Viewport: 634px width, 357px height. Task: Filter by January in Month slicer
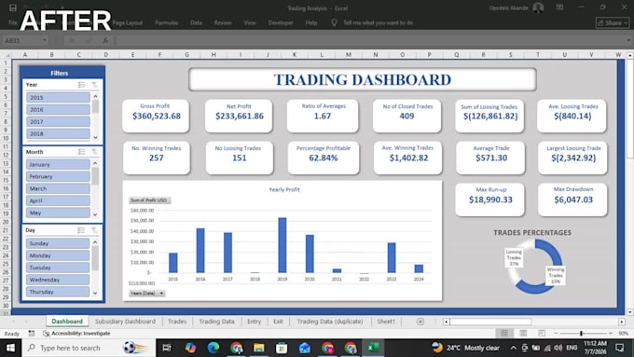click(58, 165)
